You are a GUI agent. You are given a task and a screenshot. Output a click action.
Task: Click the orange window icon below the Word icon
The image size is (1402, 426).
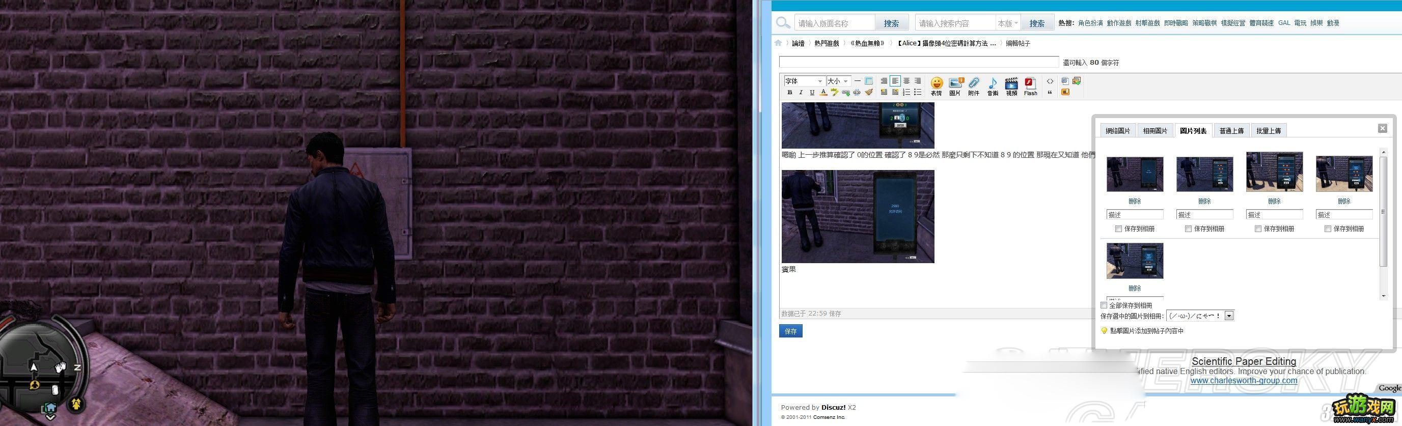pyautogui.click(x=1065, y=92)
